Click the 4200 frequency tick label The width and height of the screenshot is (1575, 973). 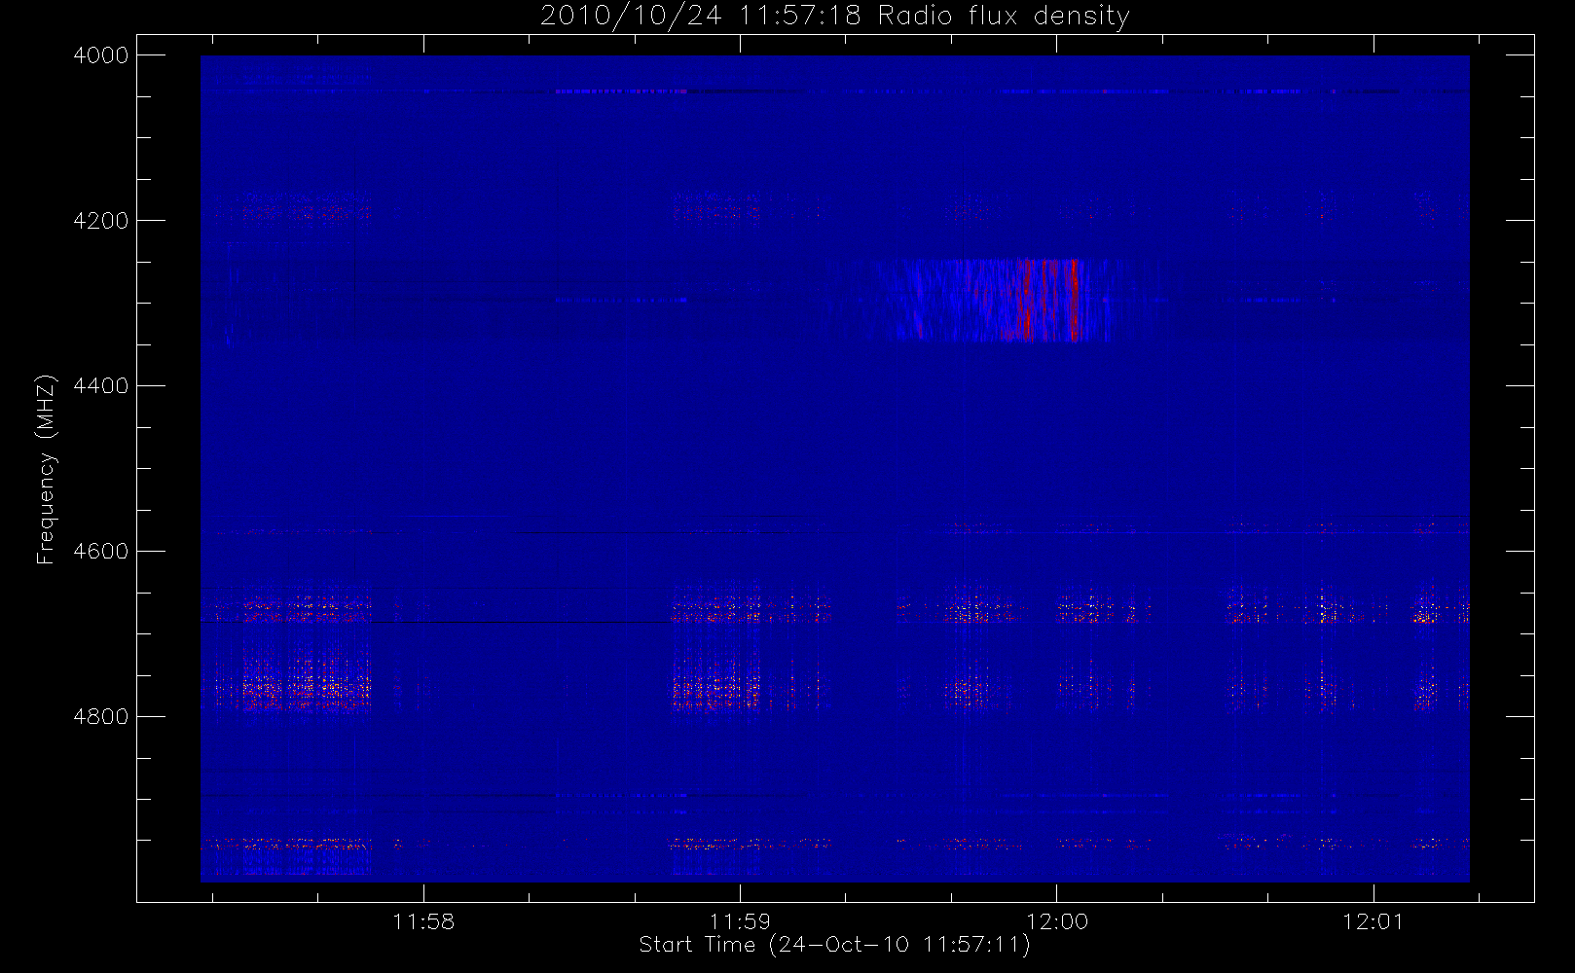(x=101, y=221)
